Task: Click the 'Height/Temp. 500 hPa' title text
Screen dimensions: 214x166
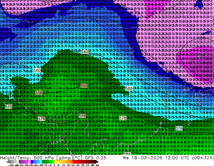Action: click(x=27, y=158)
